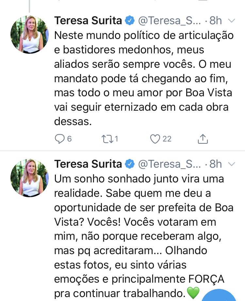Viewport: 245px width, 301px height.
Task: Like the tweet with 22 likes
Action: 155,139
